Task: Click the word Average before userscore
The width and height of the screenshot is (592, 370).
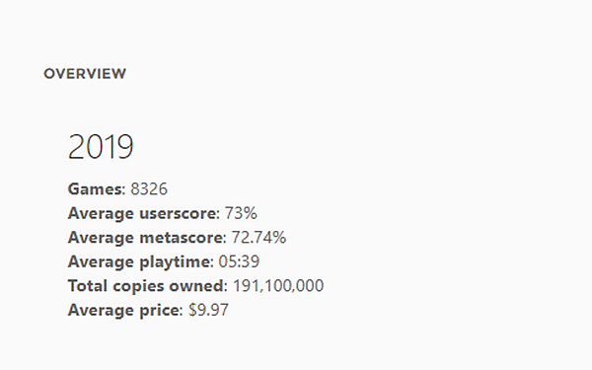Action: pos(101,213)
